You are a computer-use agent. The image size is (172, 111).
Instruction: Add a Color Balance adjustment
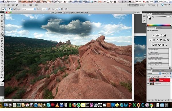pos(157,40)
